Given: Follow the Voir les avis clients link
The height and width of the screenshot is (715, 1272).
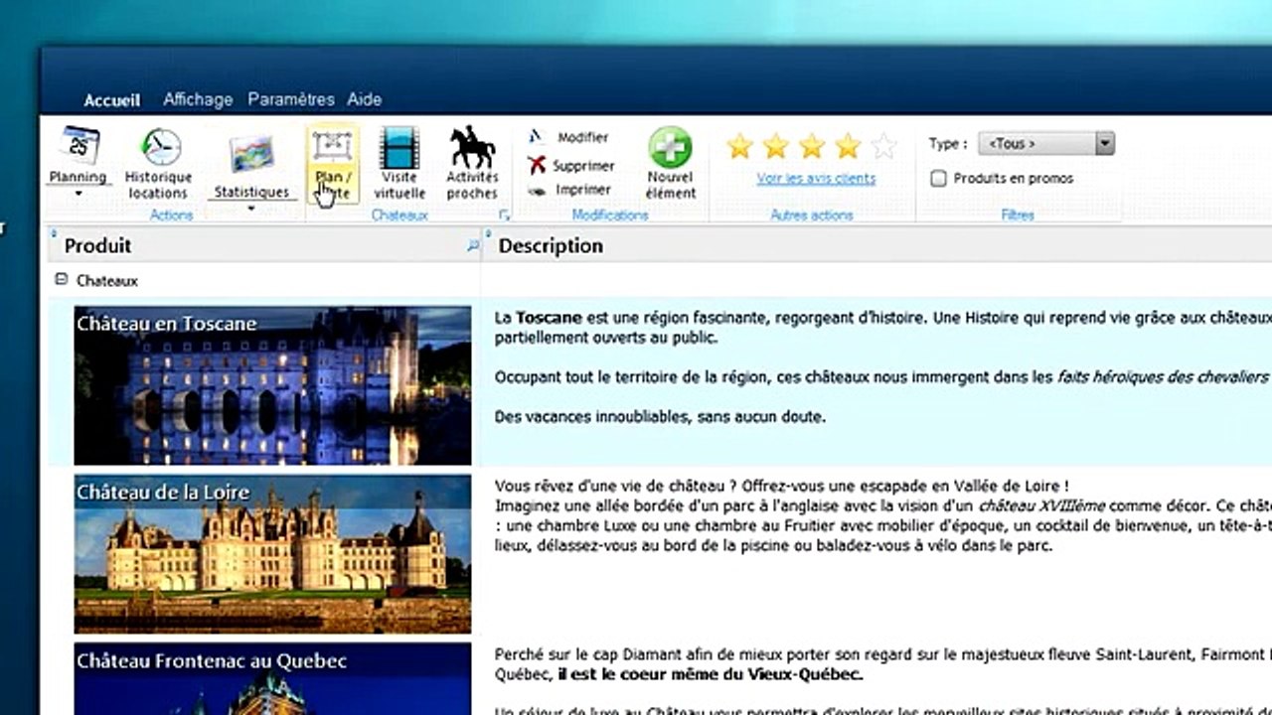Looking at the screenshot, I should pyautogui.click(x=816, y=179).
